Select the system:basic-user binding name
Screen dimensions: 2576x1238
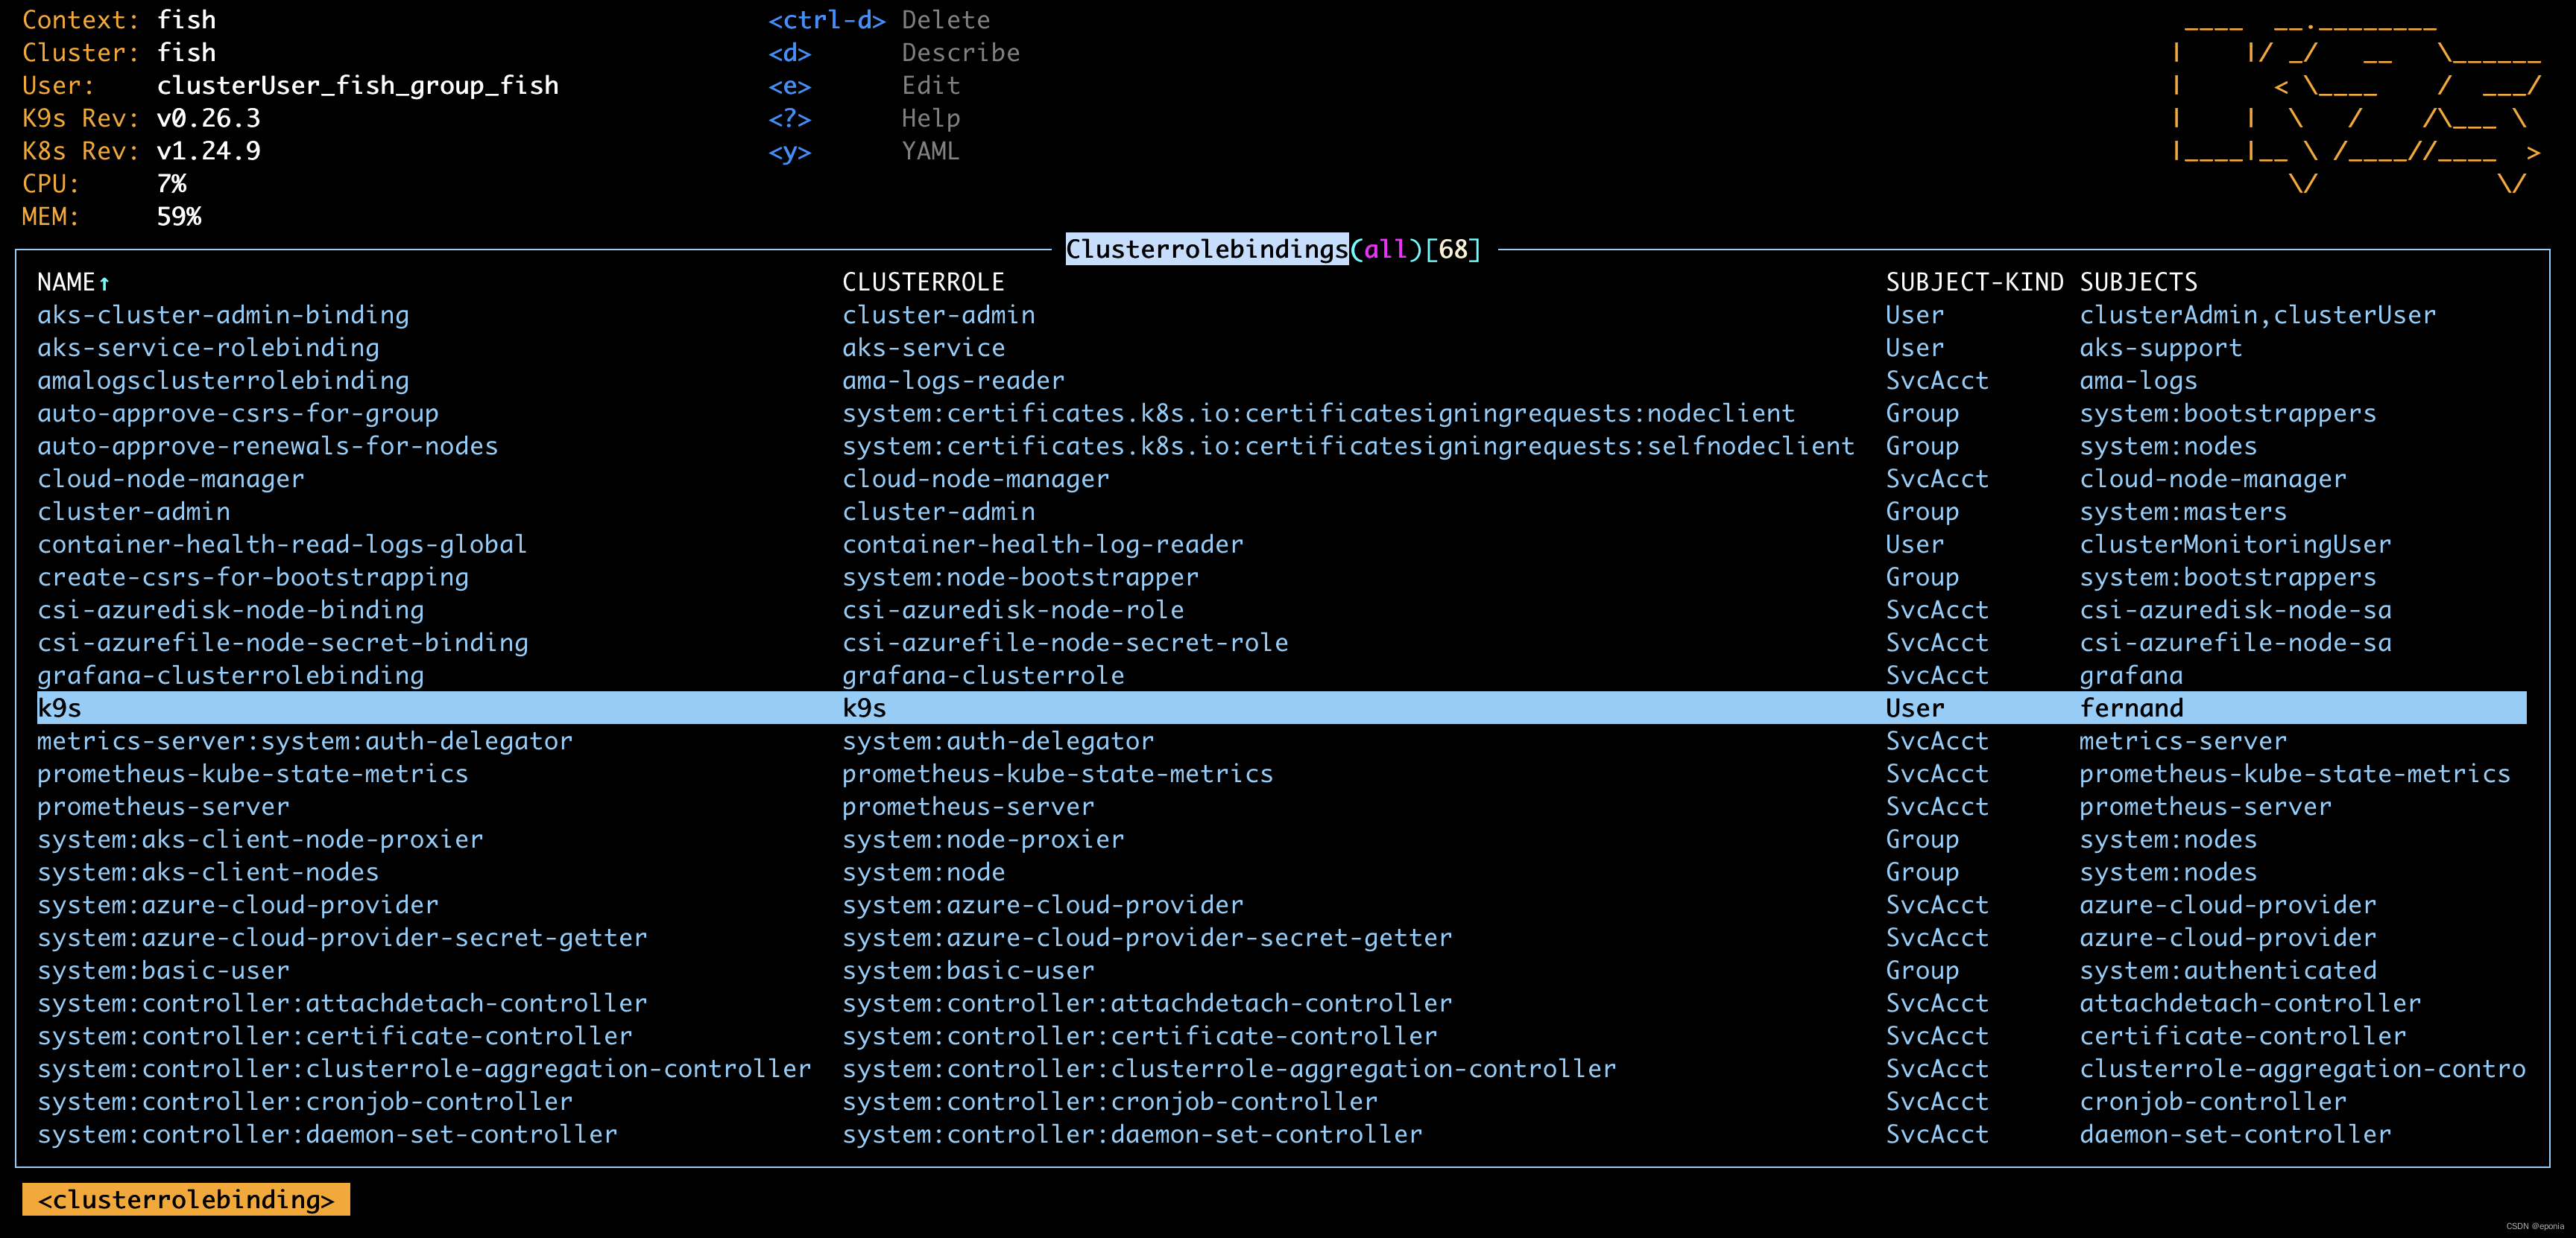[163, 971]
